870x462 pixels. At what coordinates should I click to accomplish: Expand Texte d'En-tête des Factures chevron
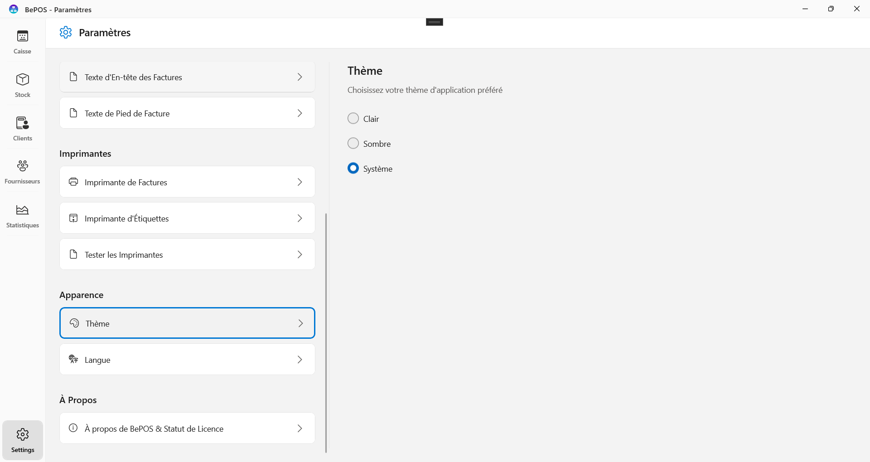coord(300,77)
